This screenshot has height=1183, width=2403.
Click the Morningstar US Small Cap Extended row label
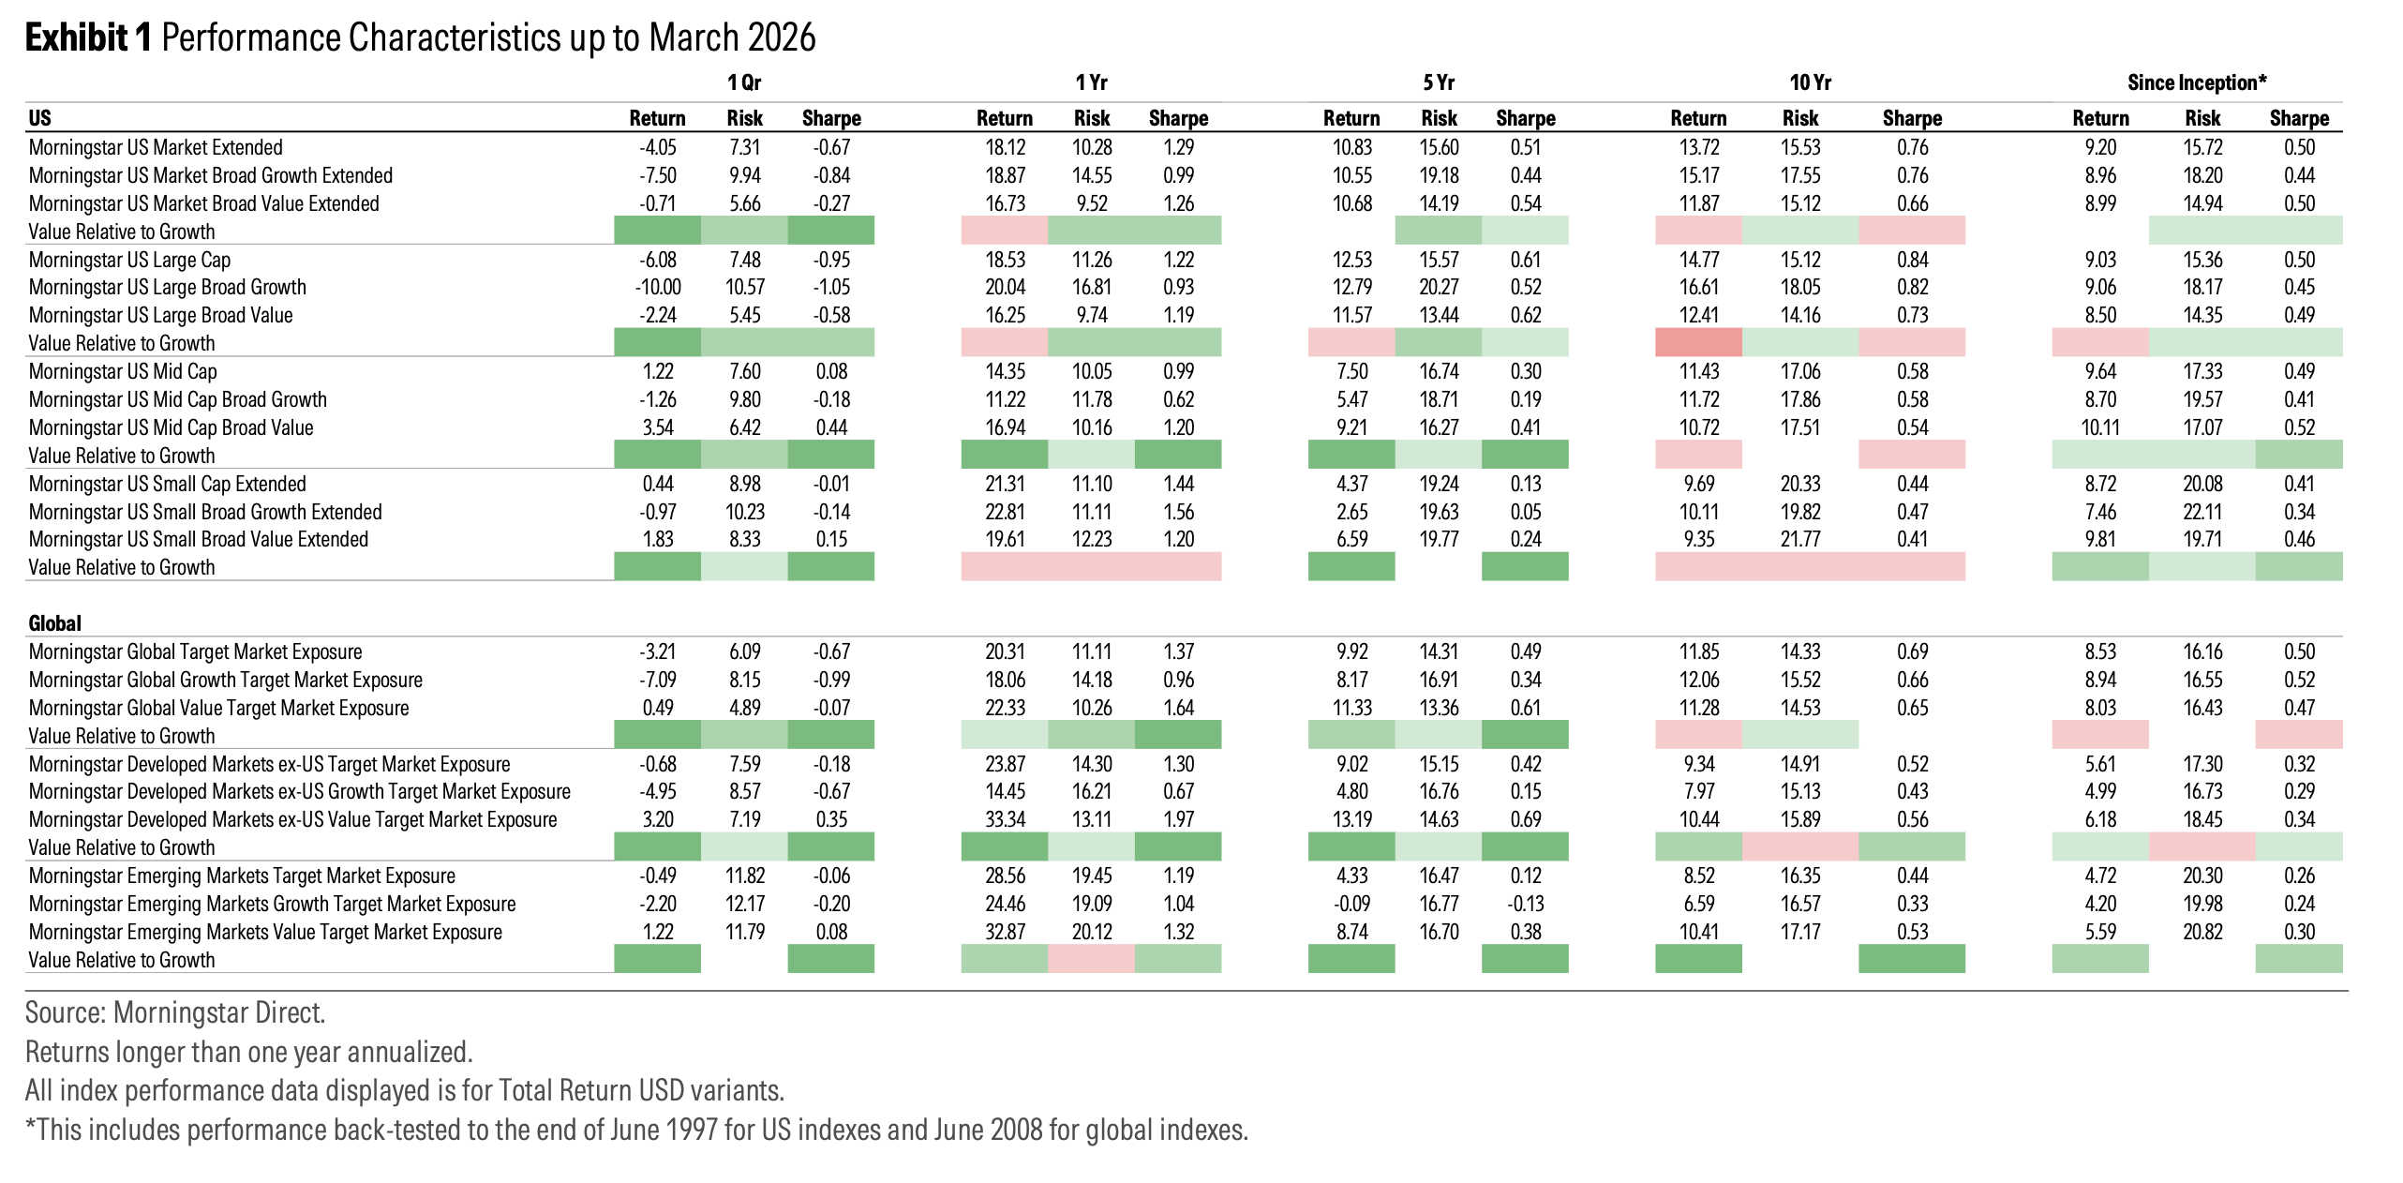pos(167,484)
